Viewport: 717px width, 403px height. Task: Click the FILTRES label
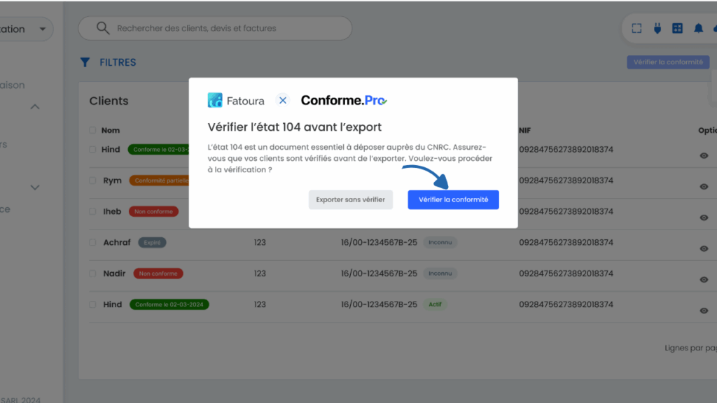[118, 62]
